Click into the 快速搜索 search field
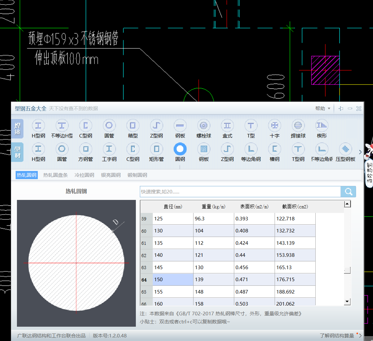This screenshot has height=341, width=373. click(240, 191)
